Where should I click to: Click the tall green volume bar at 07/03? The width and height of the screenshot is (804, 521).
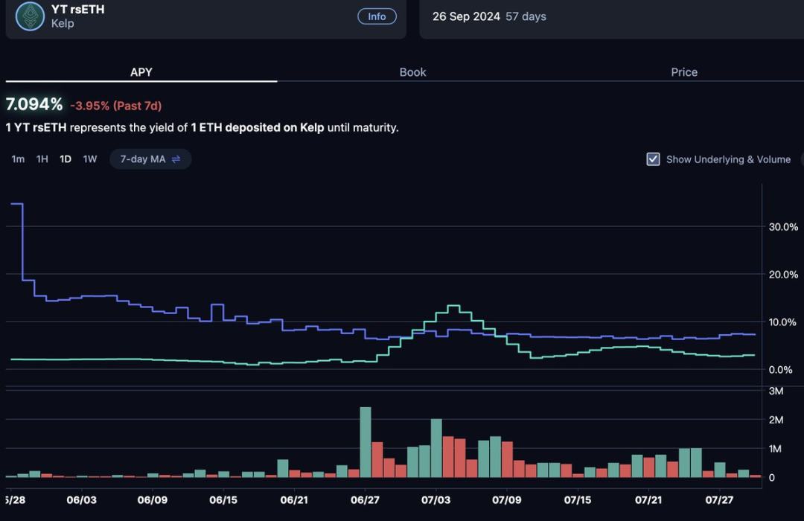click(x=436, y=447)
